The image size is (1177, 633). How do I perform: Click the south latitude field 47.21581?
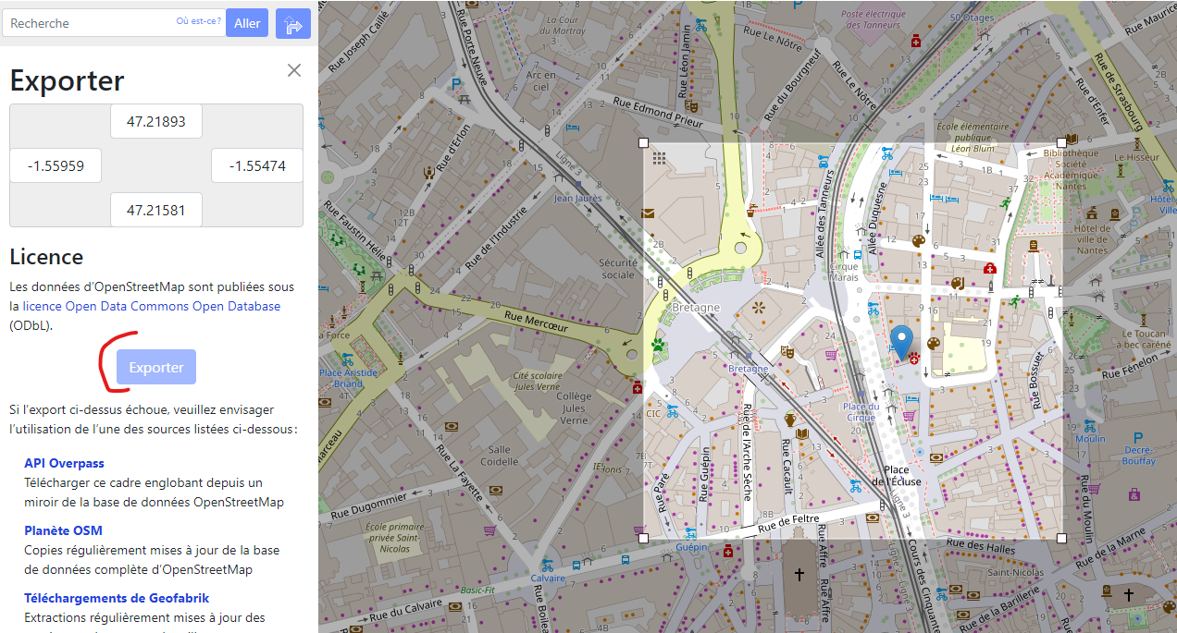[x=156, y=210]
